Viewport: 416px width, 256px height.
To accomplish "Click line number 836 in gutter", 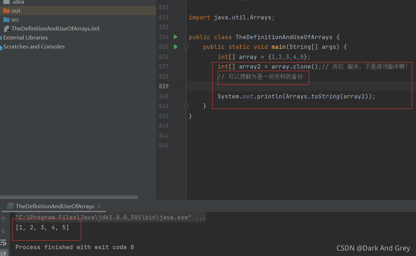I will point(164,57).
